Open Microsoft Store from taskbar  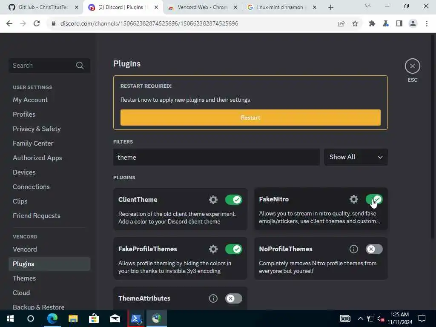pos(94,318)
